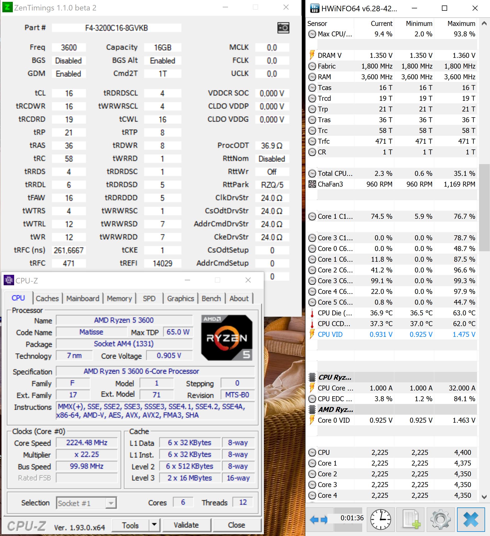490x536 pixels.
Task: Click the CPU VID lightning bolt icon
Action: 312,334
